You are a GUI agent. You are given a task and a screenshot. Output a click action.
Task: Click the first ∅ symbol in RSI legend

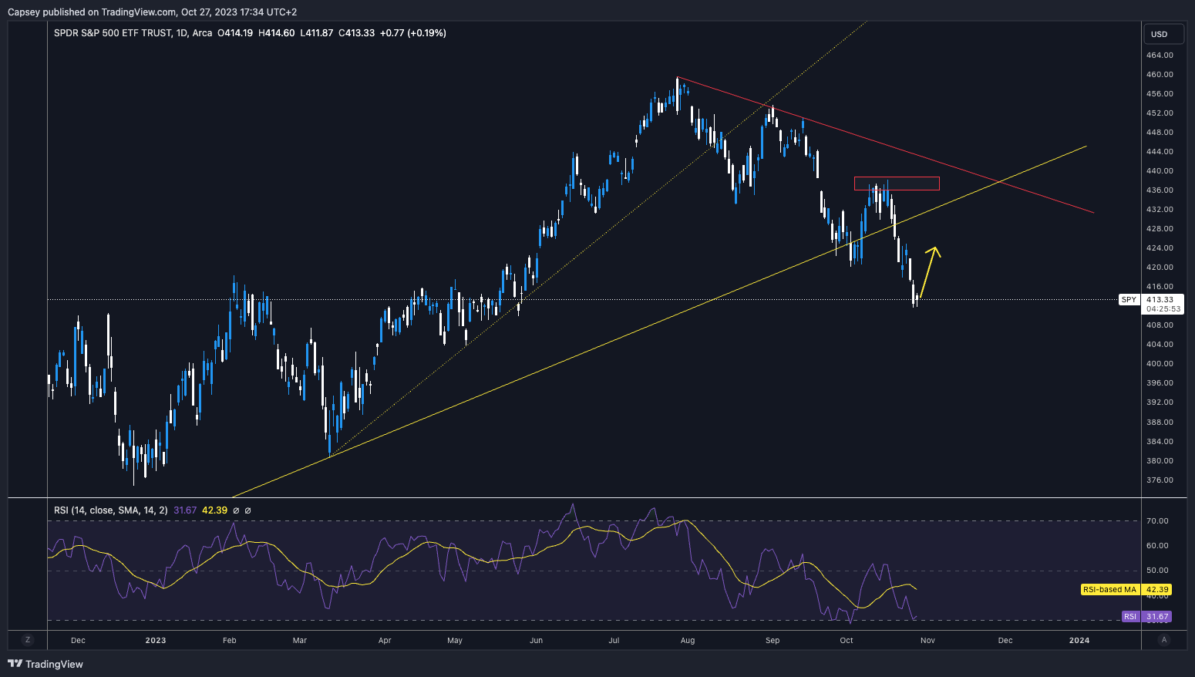236,510
